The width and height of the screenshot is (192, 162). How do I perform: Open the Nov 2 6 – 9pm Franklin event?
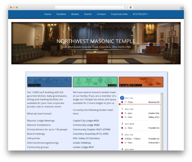[140, 128]
